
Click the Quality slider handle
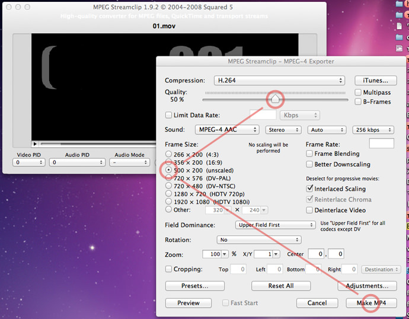tap(275, 98)
